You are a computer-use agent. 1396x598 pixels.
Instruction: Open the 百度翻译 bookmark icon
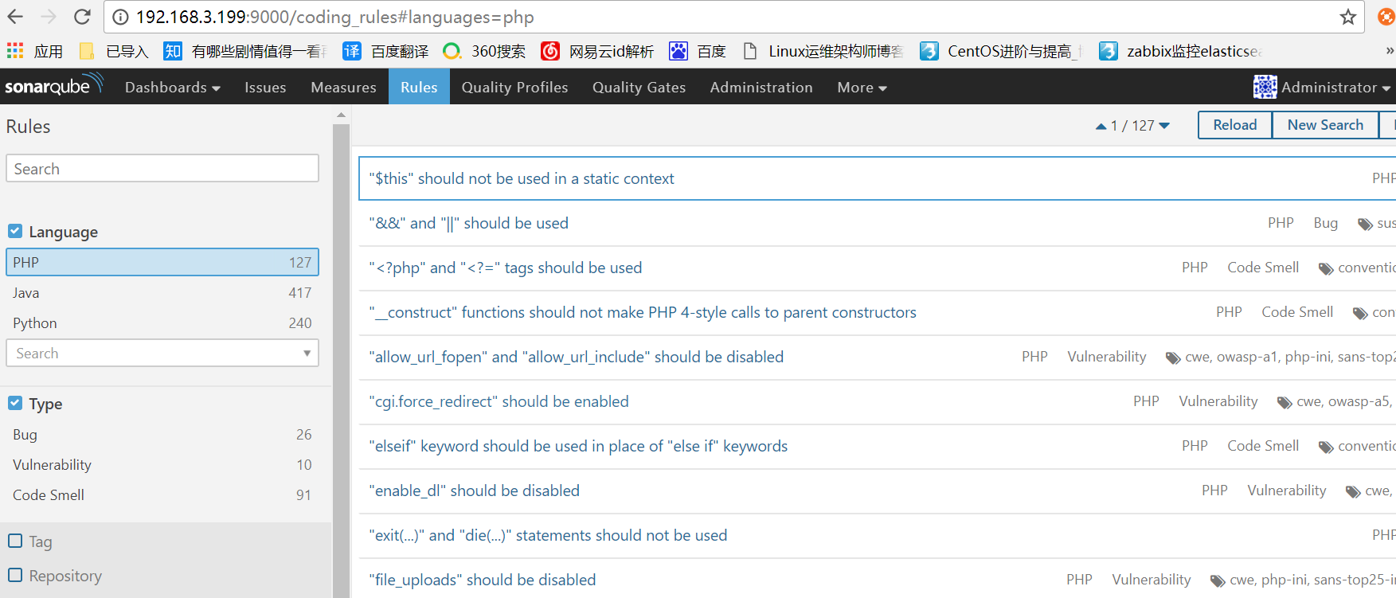351,51
